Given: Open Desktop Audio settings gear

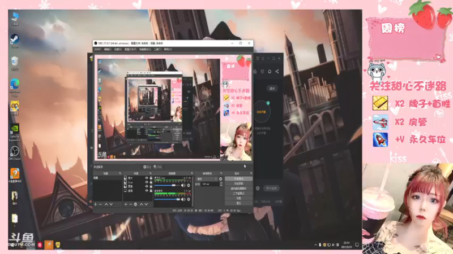Looking at the screenshot, I should click(x=189, y=199).
